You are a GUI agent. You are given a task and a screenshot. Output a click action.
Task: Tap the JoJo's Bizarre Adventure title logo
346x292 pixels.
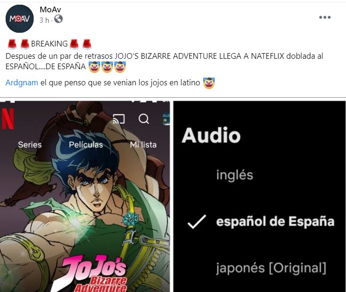pos(94,273)
